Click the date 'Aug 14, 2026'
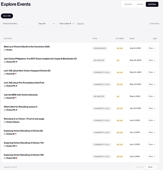Image resolution: width=163 pixels, height=170 pixels. click(135, 48)
